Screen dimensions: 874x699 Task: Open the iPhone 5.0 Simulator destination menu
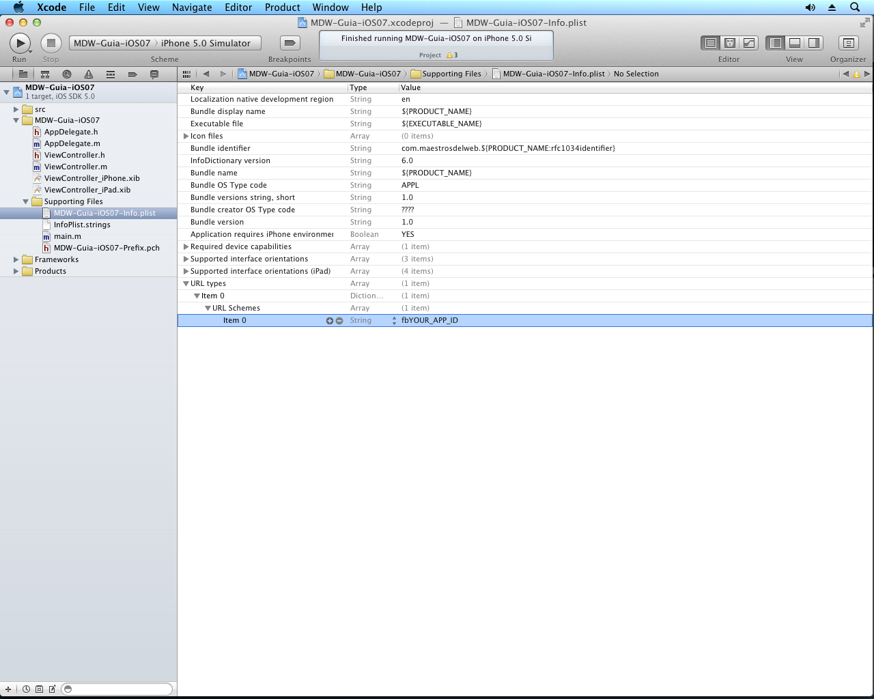[206, 43]
